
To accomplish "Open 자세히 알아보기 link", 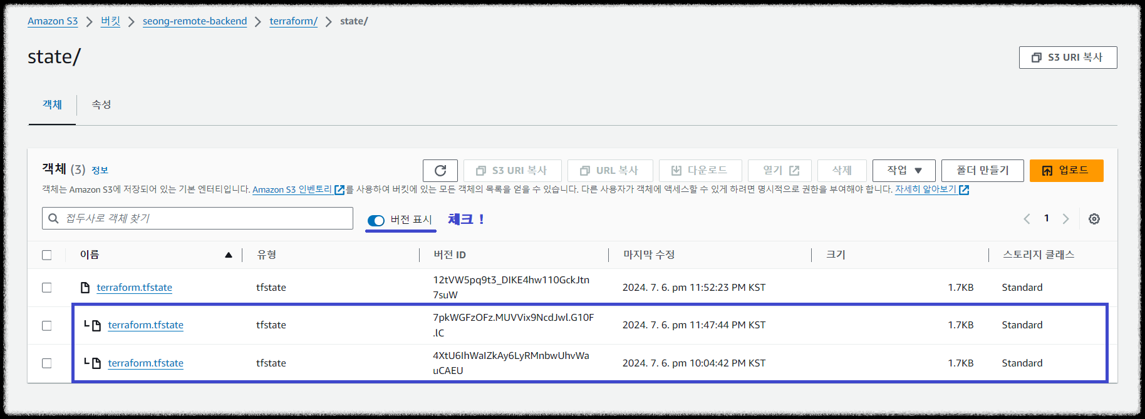I will point(926,189).
